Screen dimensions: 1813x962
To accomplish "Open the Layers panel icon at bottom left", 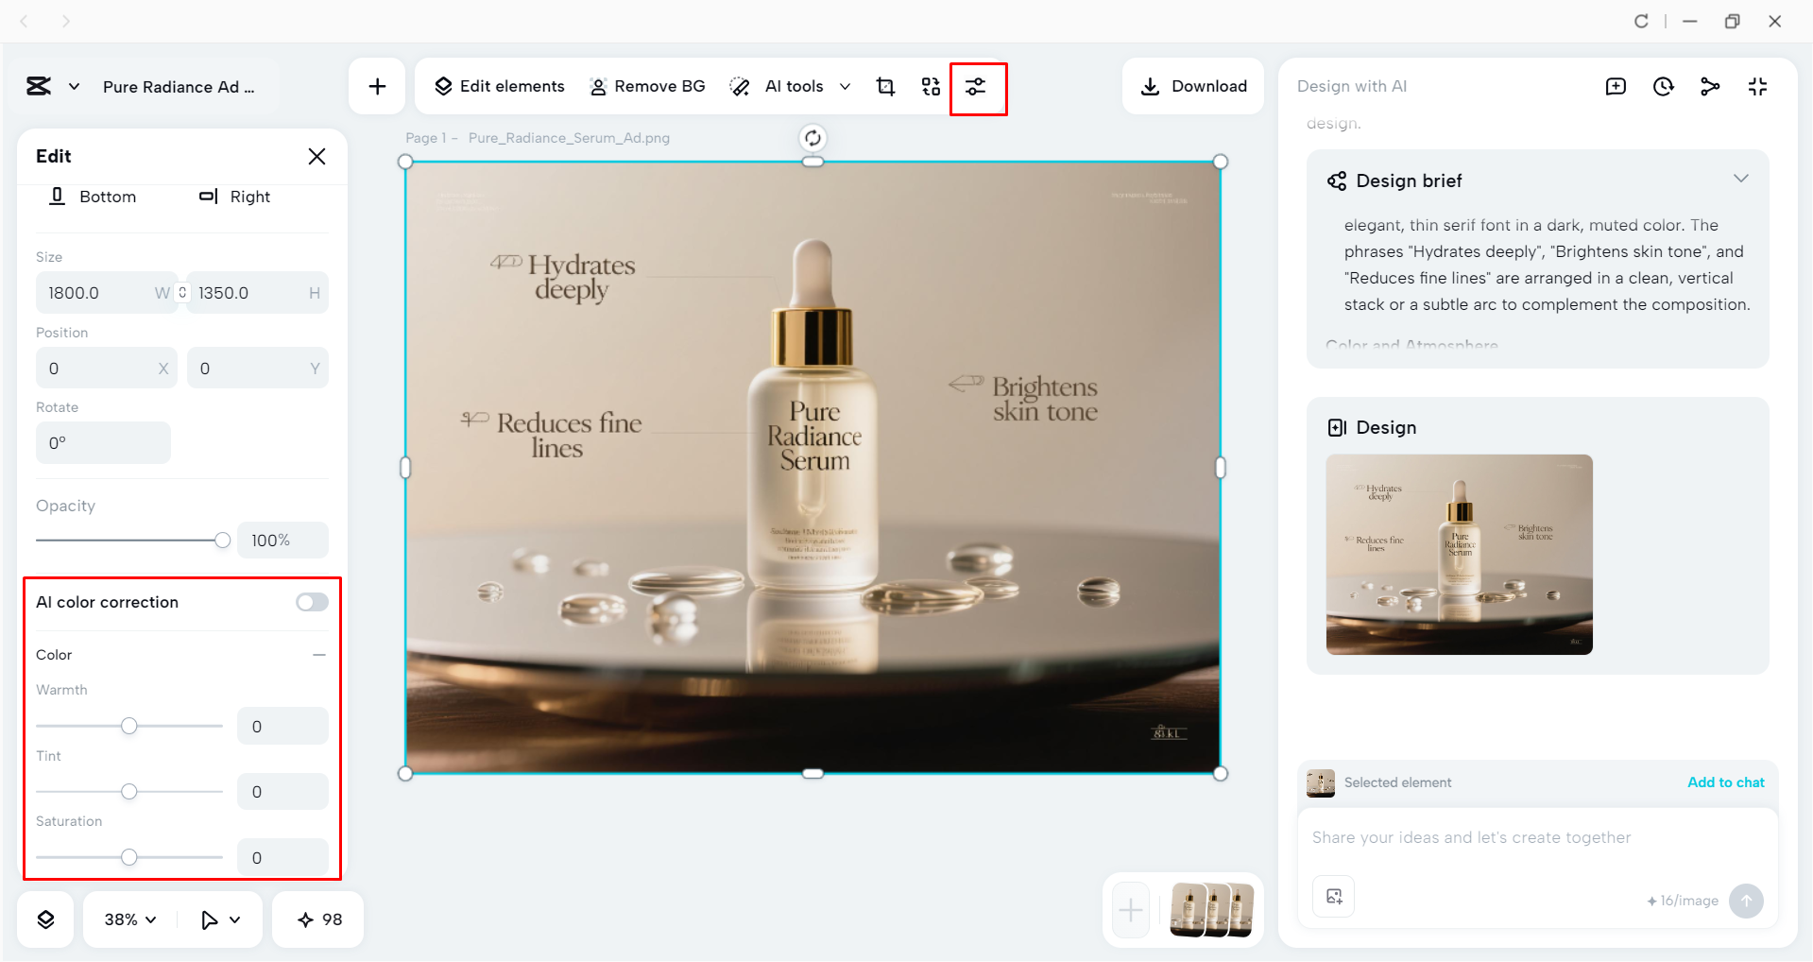I will 44,918.
